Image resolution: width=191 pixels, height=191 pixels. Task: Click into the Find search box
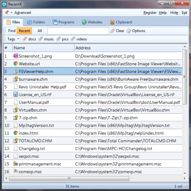[78, 31]
